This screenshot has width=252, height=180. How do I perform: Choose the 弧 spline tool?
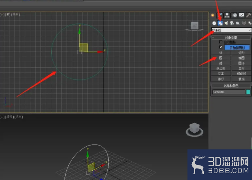(x=221, y=63)
